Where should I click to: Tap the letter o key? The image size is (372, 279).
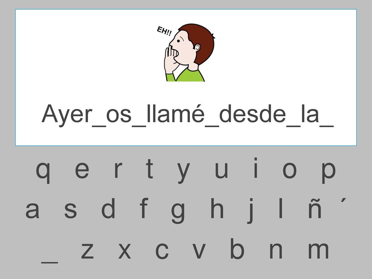tap(290, 170)
